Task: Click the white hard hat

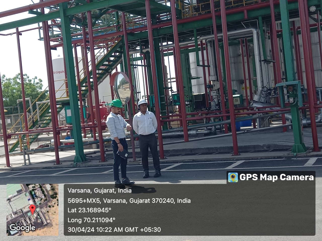Action: (x=143, y=103)
